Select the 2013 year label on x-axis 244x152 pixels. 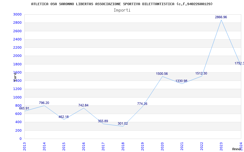(25, 146)
